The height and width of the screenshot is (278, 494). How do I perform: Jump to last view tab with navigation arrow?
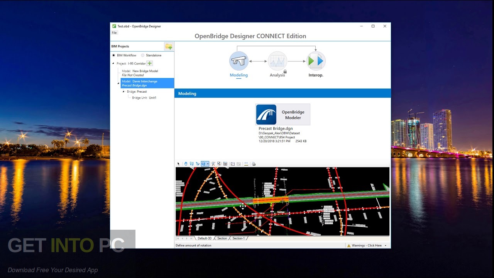[x=191, y=238]
